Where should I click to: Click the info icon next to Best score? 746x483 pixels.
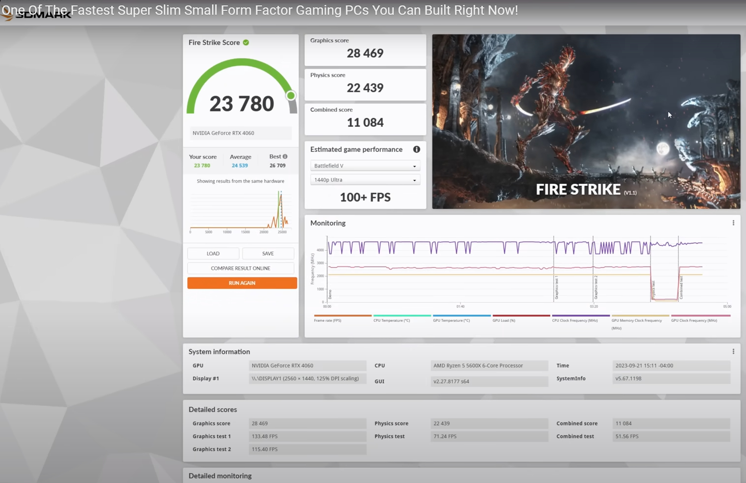tap(285, 157)
